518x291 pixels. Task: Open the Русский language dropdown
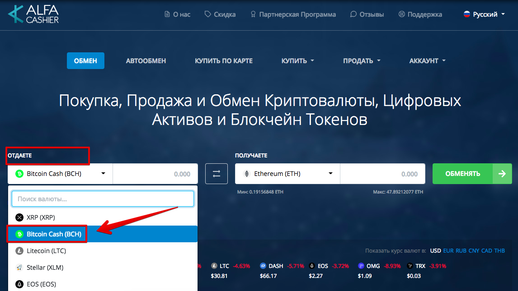pyautogui.click(x=484, y=14)
